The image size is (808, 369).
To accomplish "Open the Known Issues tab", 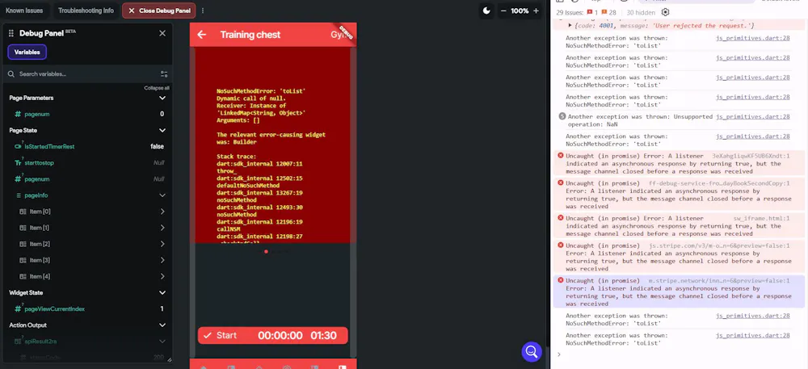I will pos(24,10).
